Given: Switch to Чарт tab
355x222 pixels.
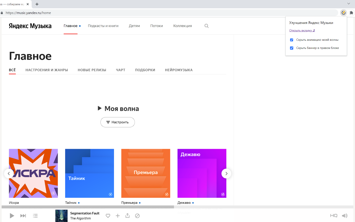Looking at the screenshot, I should [x=121, y=70].
